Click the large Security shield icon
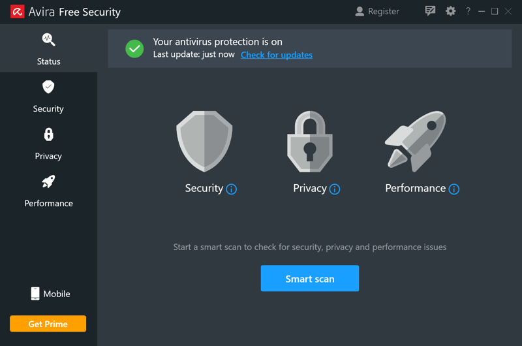522x346 pixels. [204, 141]
